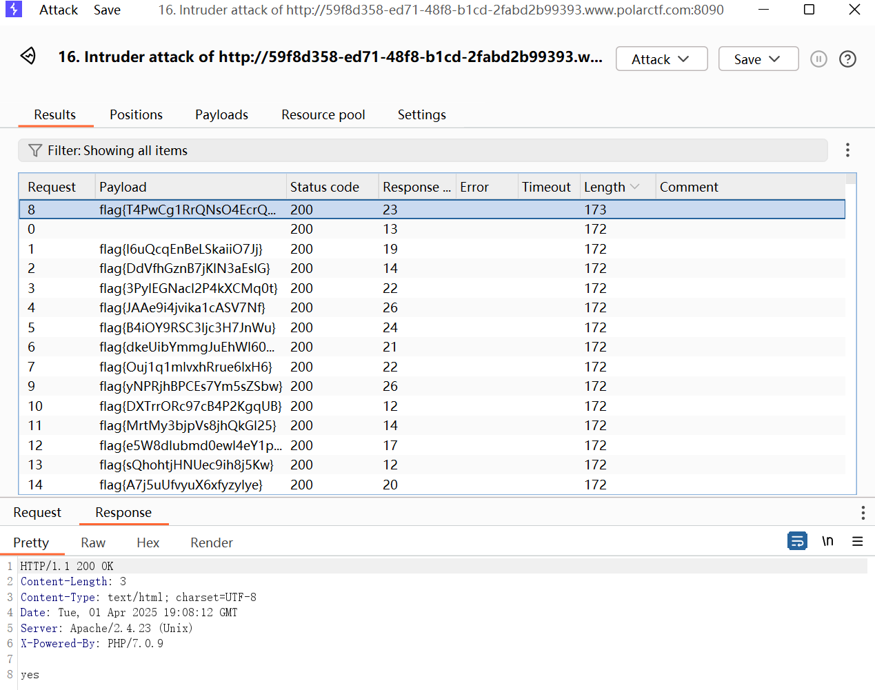Select row flag{Ouj1q1mlvxhRrue6lxH6}

pyautogui.click(x=432, y=367)
